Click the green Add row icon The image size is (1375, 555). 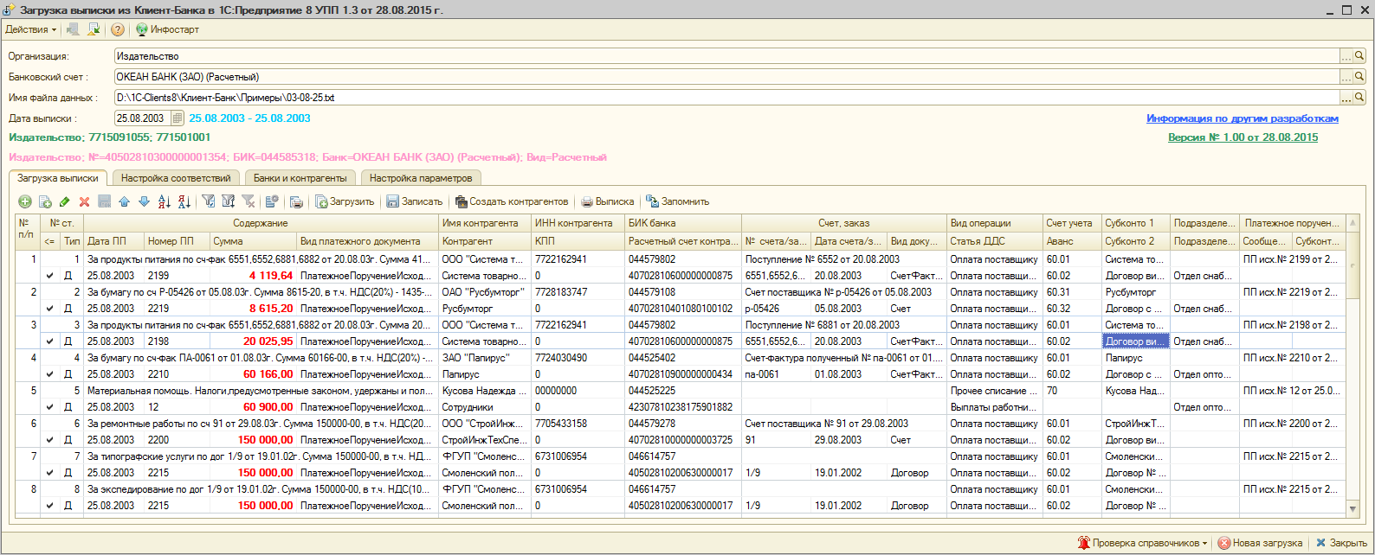pos(25,201)
